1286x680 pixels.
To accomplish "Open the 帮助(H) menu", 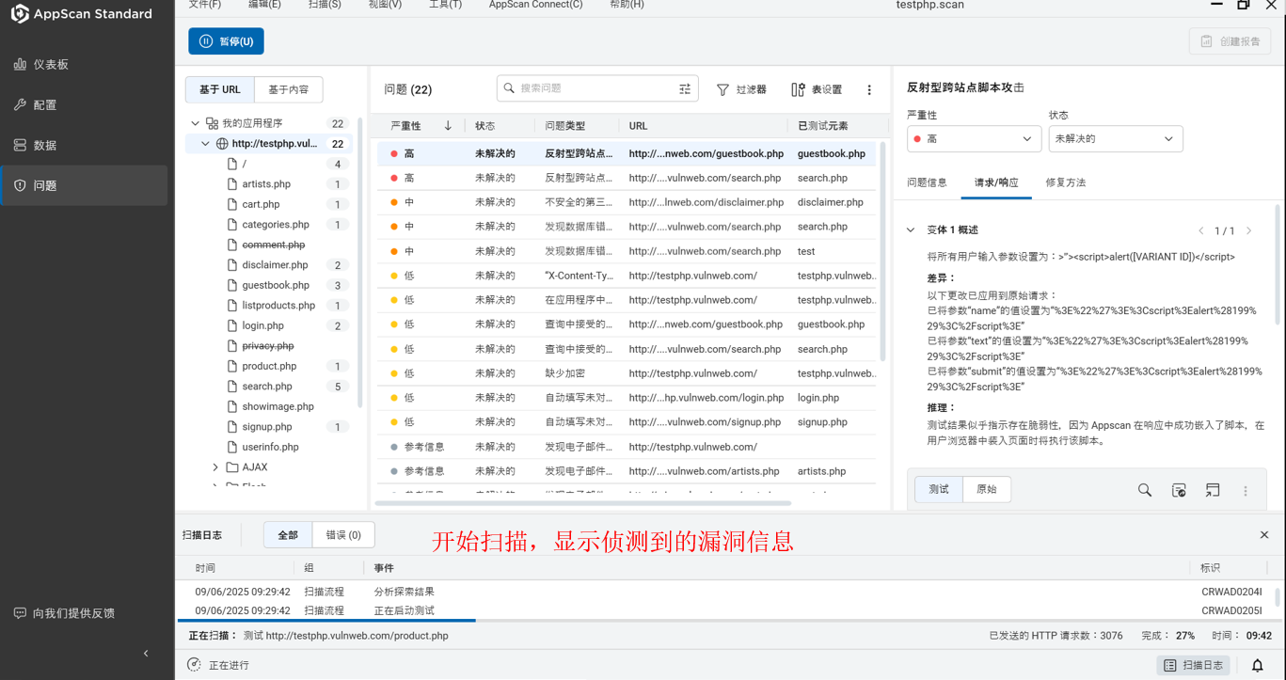I will [627, 5].
